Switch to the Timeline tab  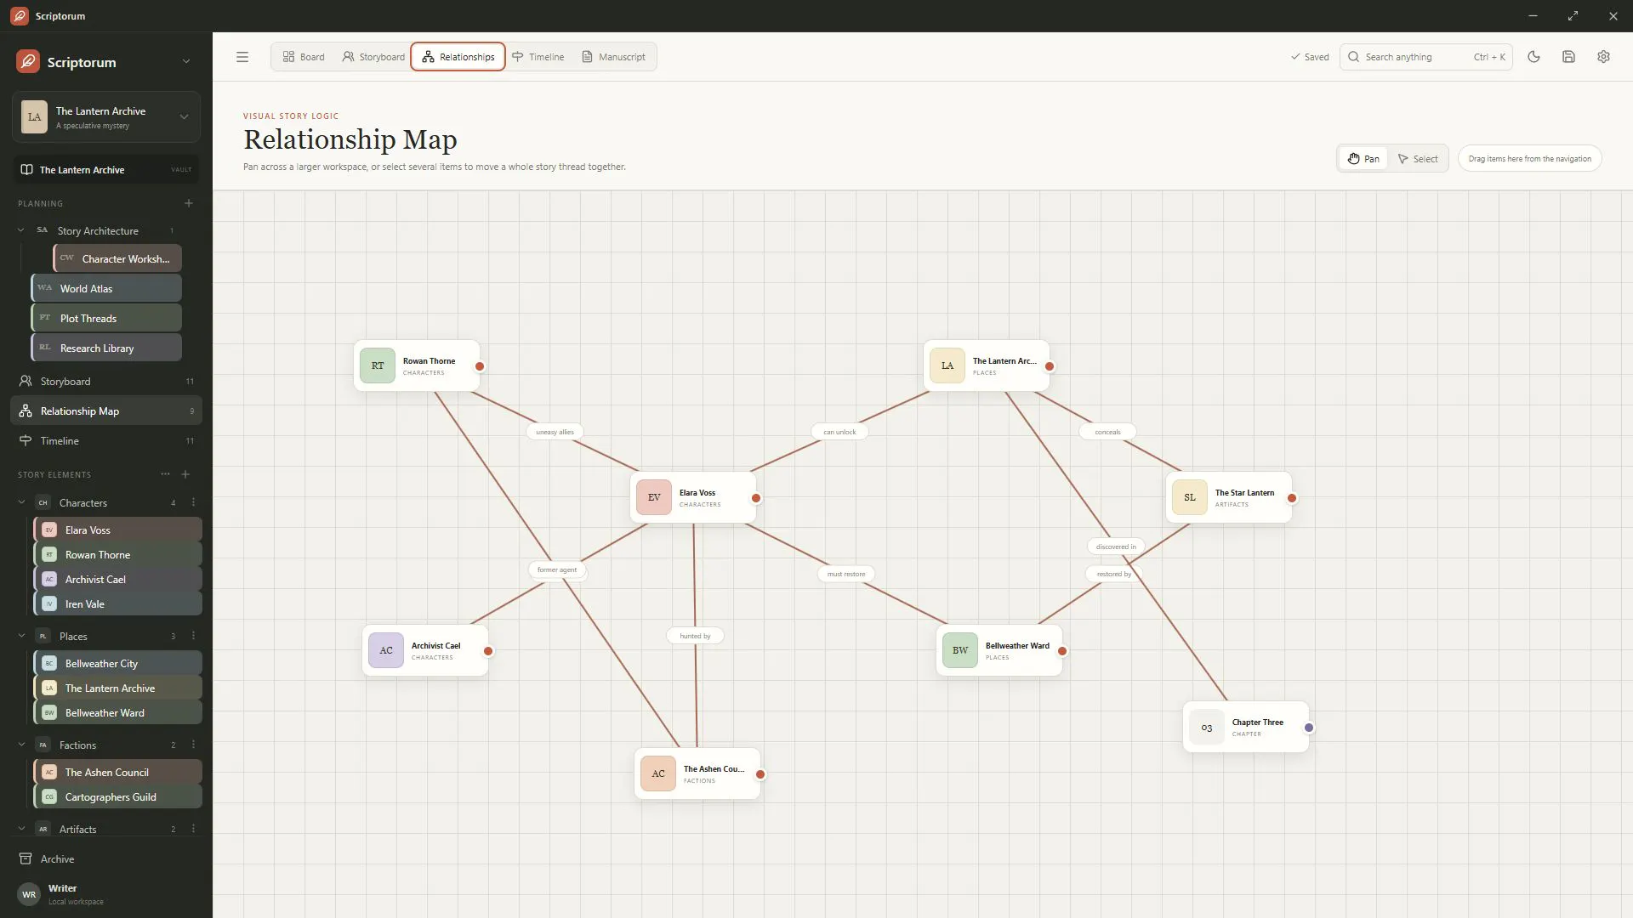coord(538,57)
